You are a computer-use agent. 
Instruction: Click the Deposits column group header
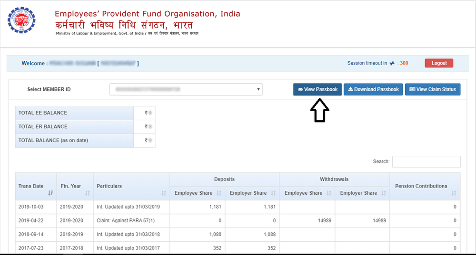tap(224, 179)
